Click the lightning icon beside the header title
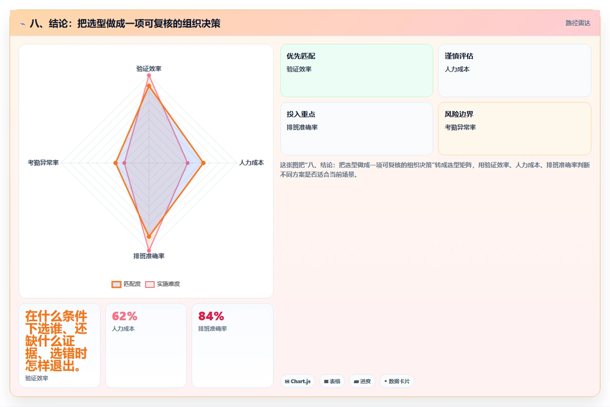 pyautogui.click(x=23, y=23)
